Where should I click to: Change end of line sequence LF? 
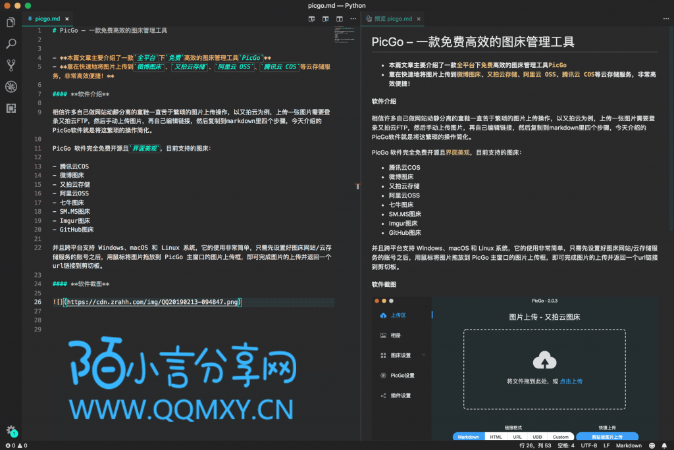606,445
